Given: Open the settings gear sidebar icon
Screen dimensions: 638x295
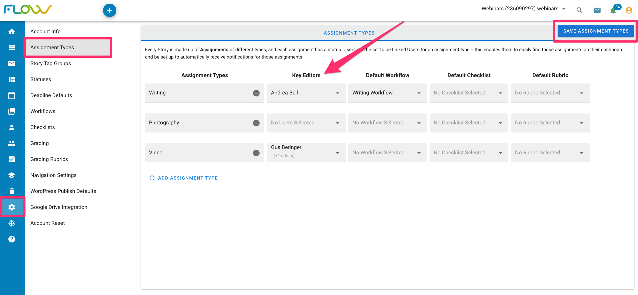Looking at the screenshot, I should 12,207.
